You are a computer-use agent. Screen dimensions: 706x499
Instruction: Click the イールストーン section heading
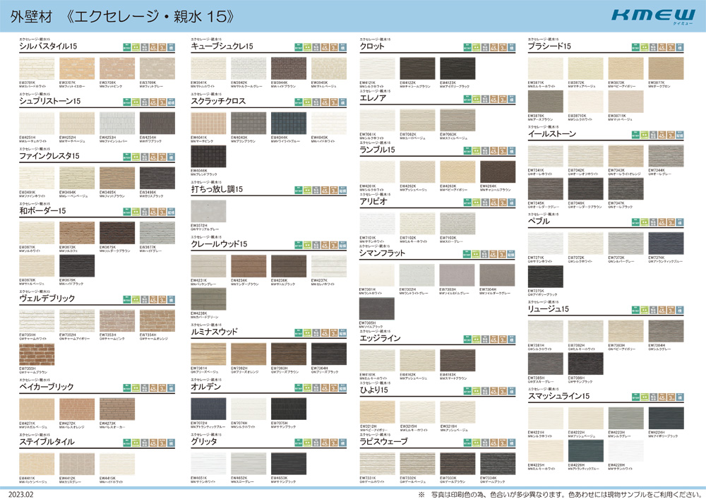[x=552, y=133]
